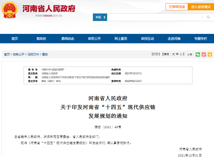
Task: Click the search magnifier icon
Action: tap(208, 17)
